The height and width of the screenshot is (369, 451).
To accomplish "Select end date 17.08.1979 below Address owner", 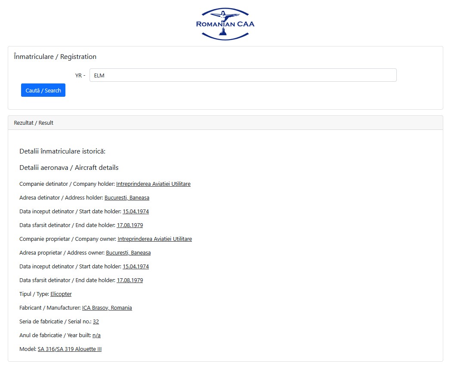I will click(130, 280).
